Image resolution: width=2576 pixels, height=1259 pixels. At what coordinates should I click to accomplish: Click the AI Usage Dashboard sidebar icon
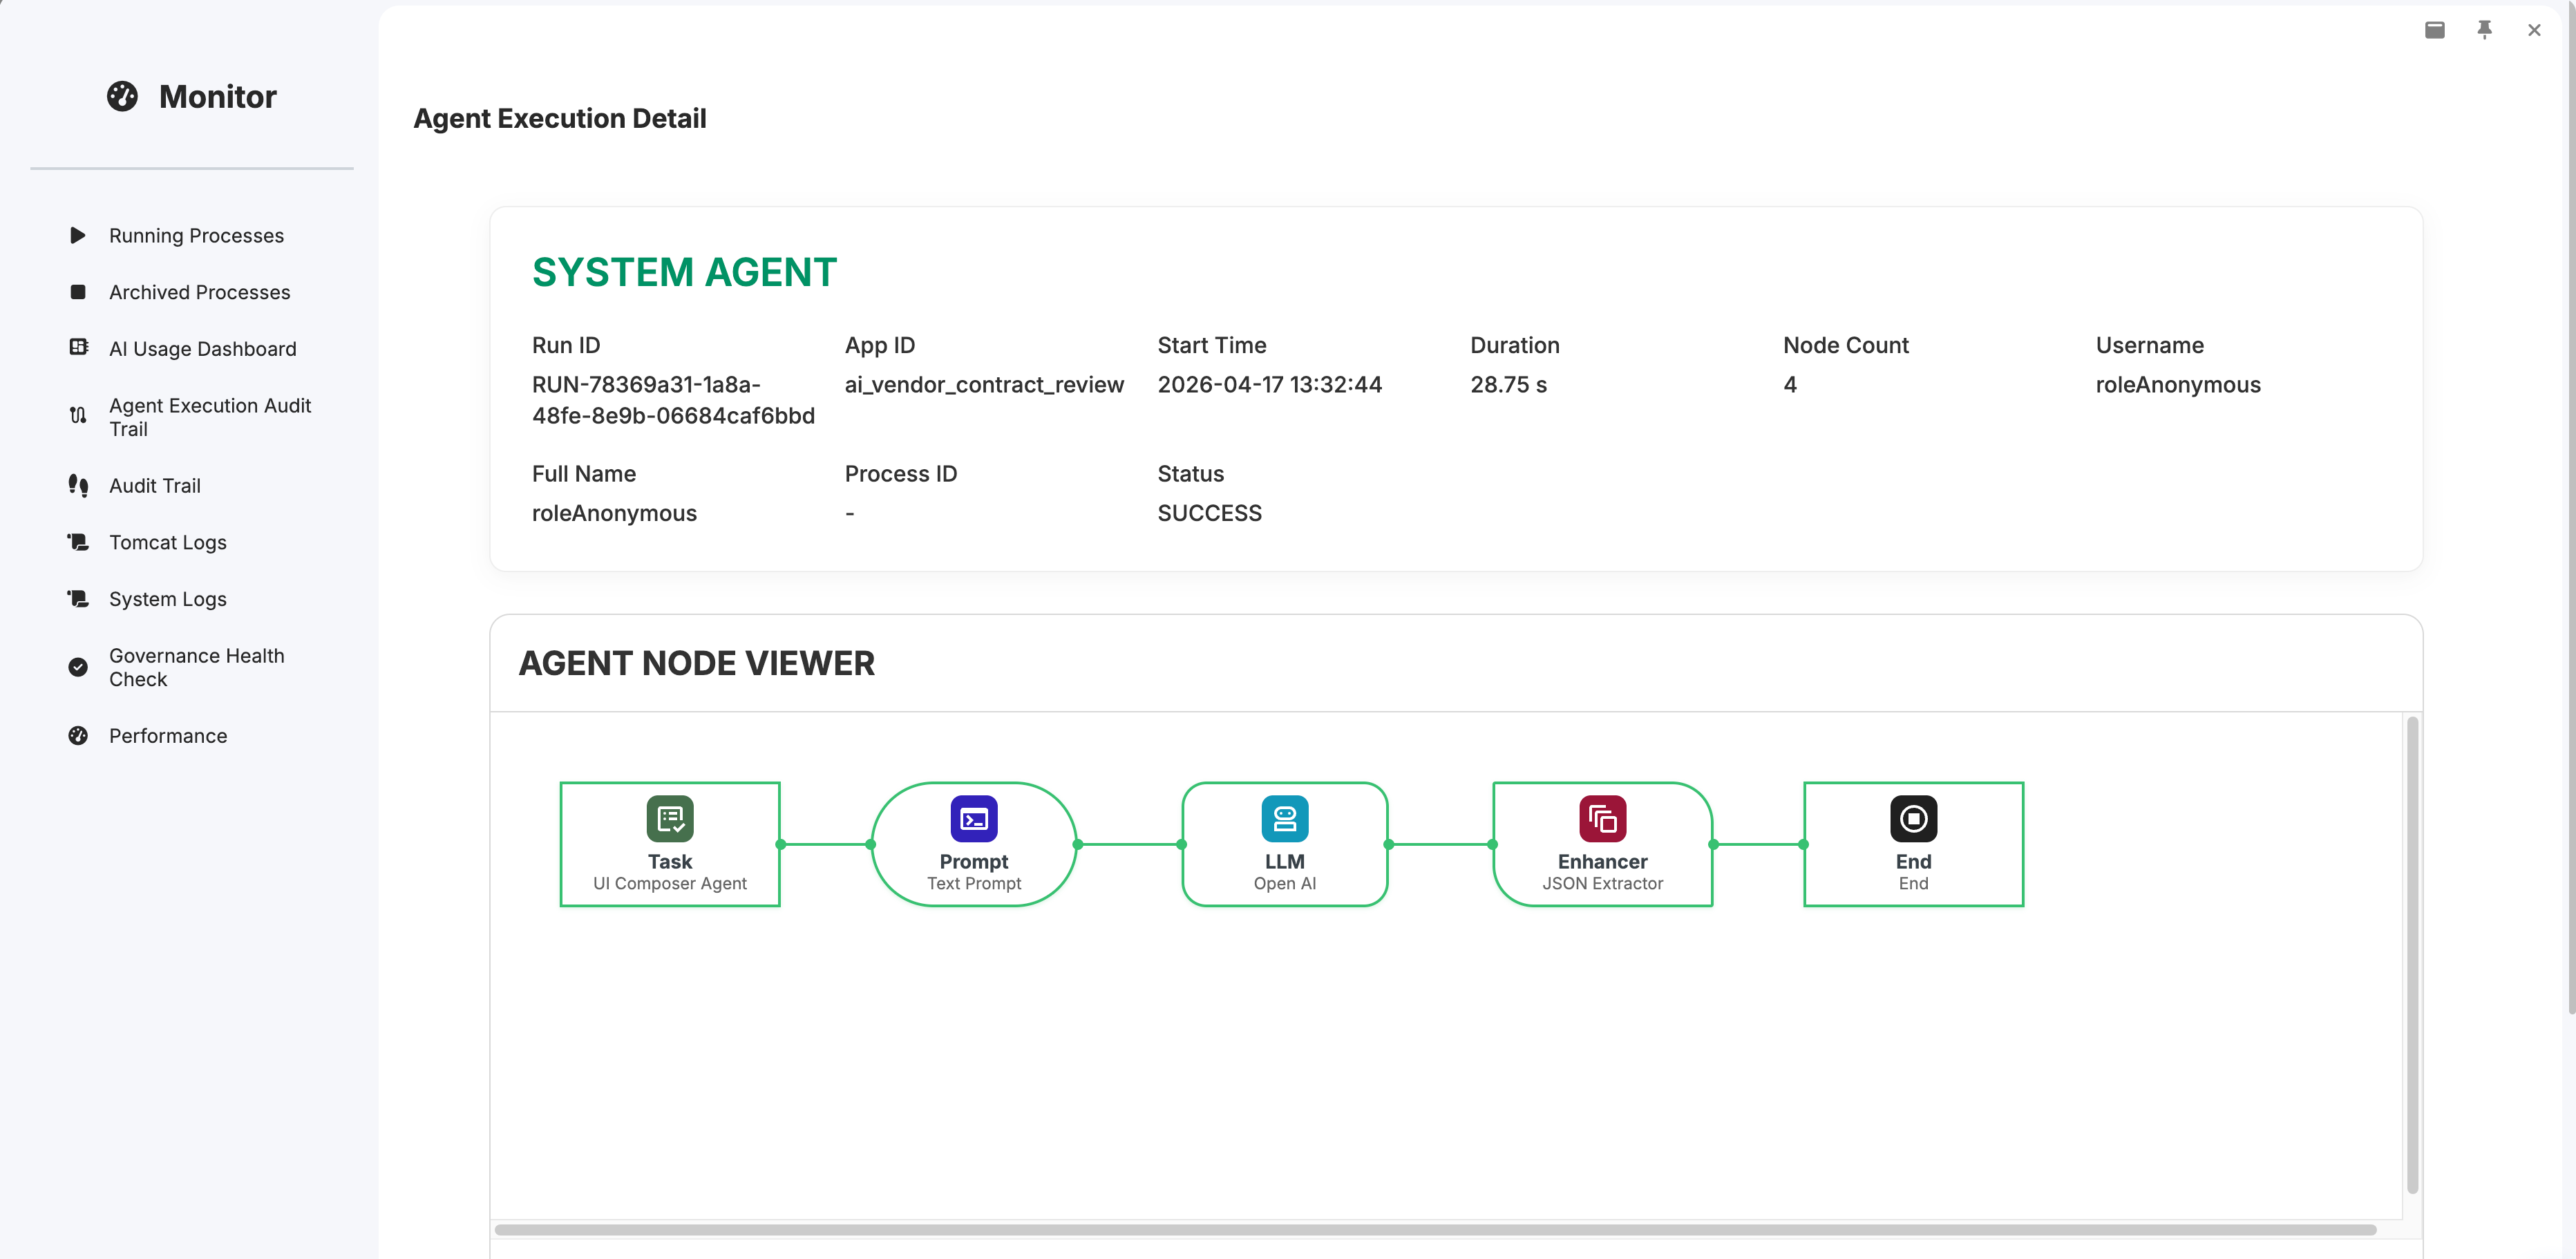(78, 348)
